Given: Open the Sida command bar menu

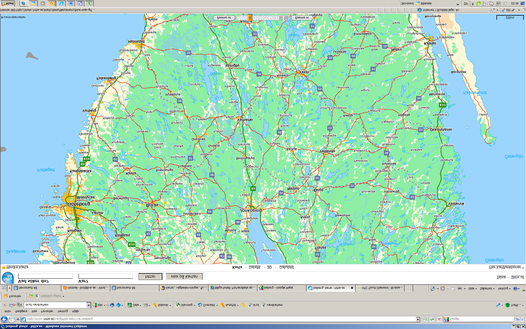Looking at the screenshot, I should tap(472, 288).
